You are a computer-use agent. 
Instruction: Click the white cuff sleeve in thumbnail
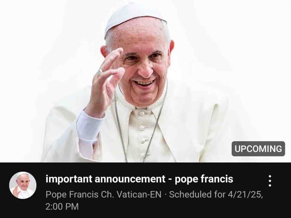click(89, 126)
